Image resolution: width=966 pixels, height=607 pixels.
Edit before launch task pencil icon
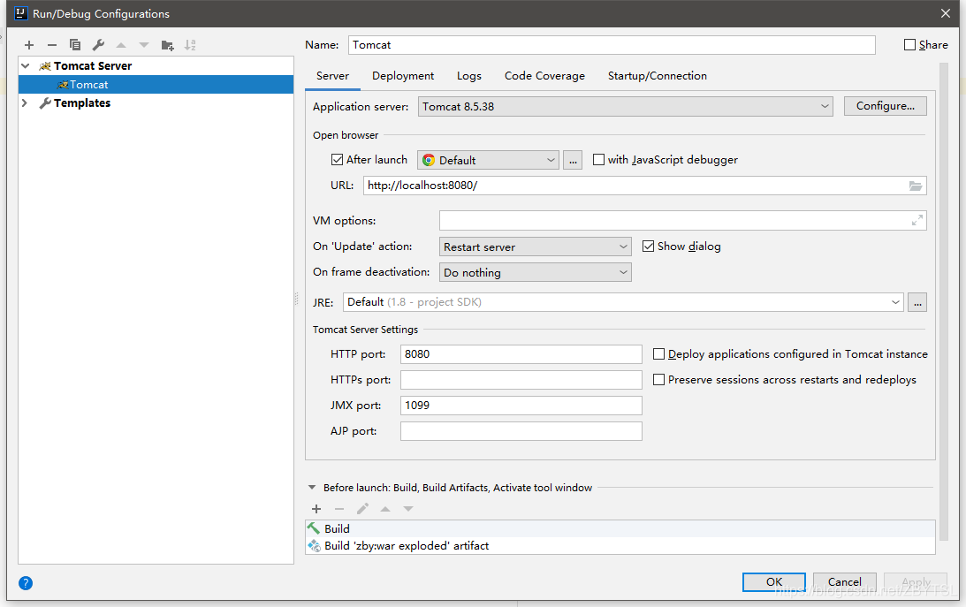(x=362, y=509)
